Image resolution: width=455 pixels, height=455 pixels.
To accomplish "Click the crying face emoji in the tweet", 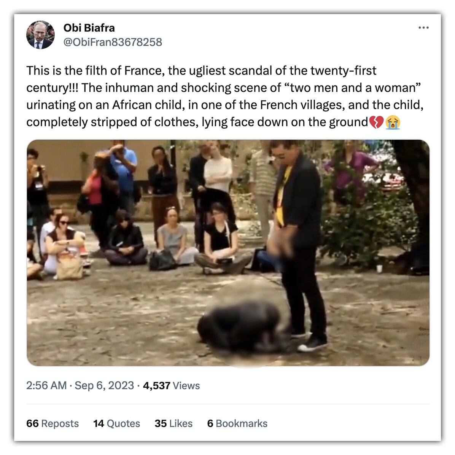I will (x=393, y=122).
